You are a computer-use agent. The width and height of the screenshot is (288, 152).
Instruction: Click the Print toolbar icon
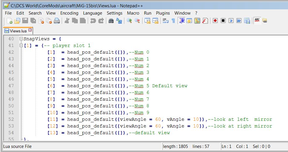click(57, 21)
